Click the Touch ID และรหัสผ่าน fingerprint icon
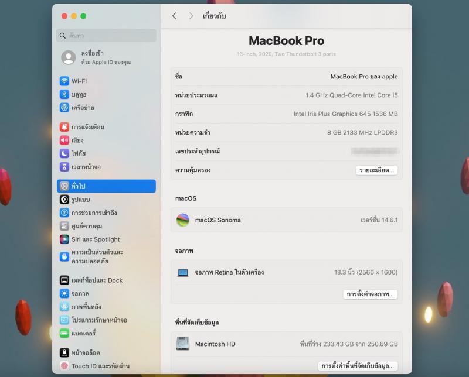Viewport: 469px width, 377px height. (x=64, y=366)
